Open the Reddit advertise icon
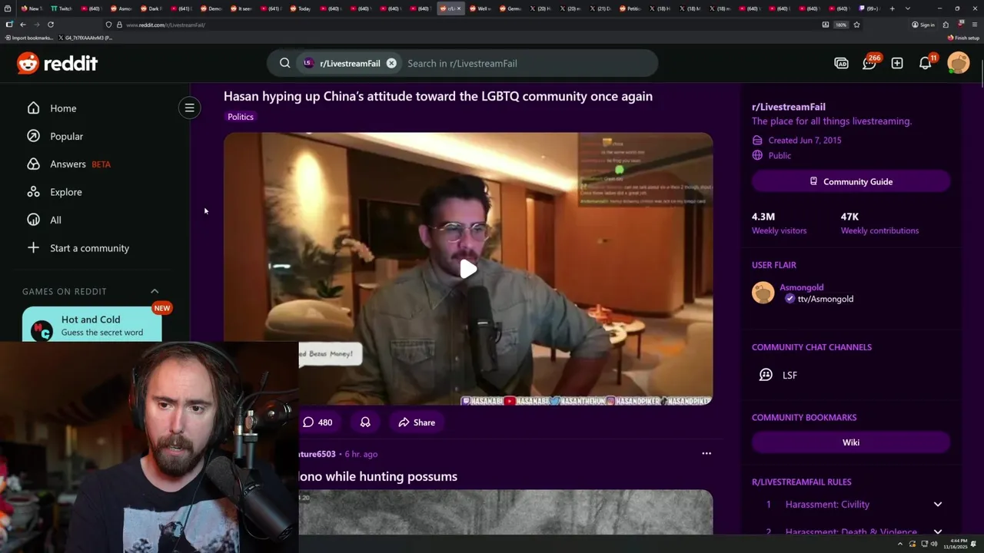Screen dimensions: 984x553 (842, 63)
